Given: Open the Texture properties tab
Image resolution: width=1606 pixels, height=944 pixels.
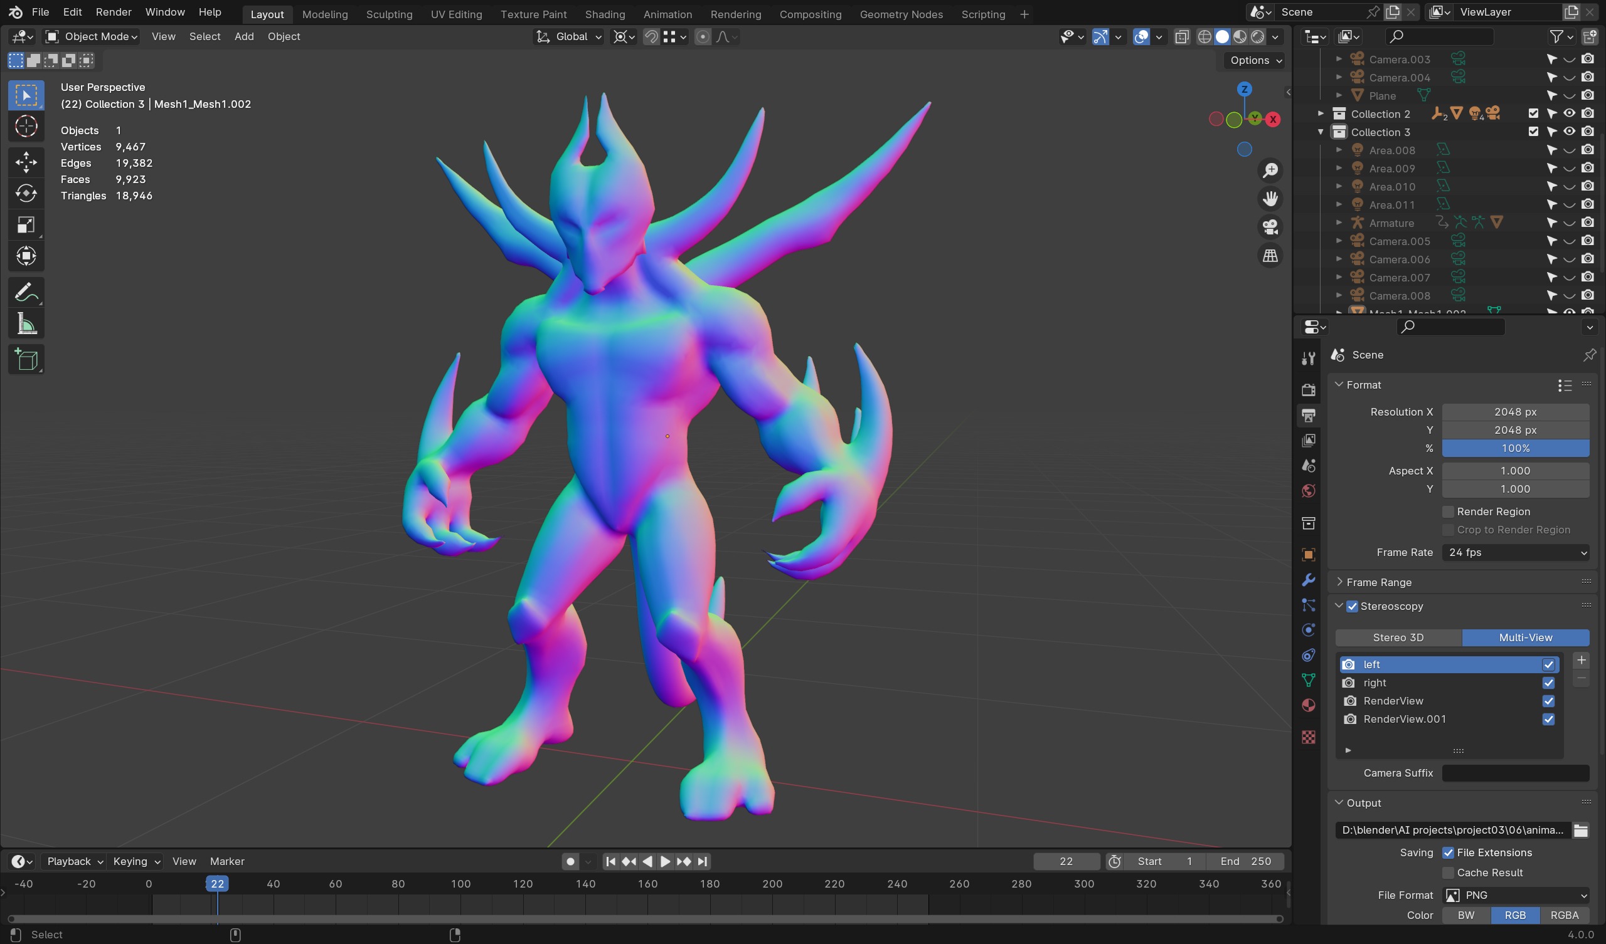Looking at the screenshot, I should (1309, 737).
